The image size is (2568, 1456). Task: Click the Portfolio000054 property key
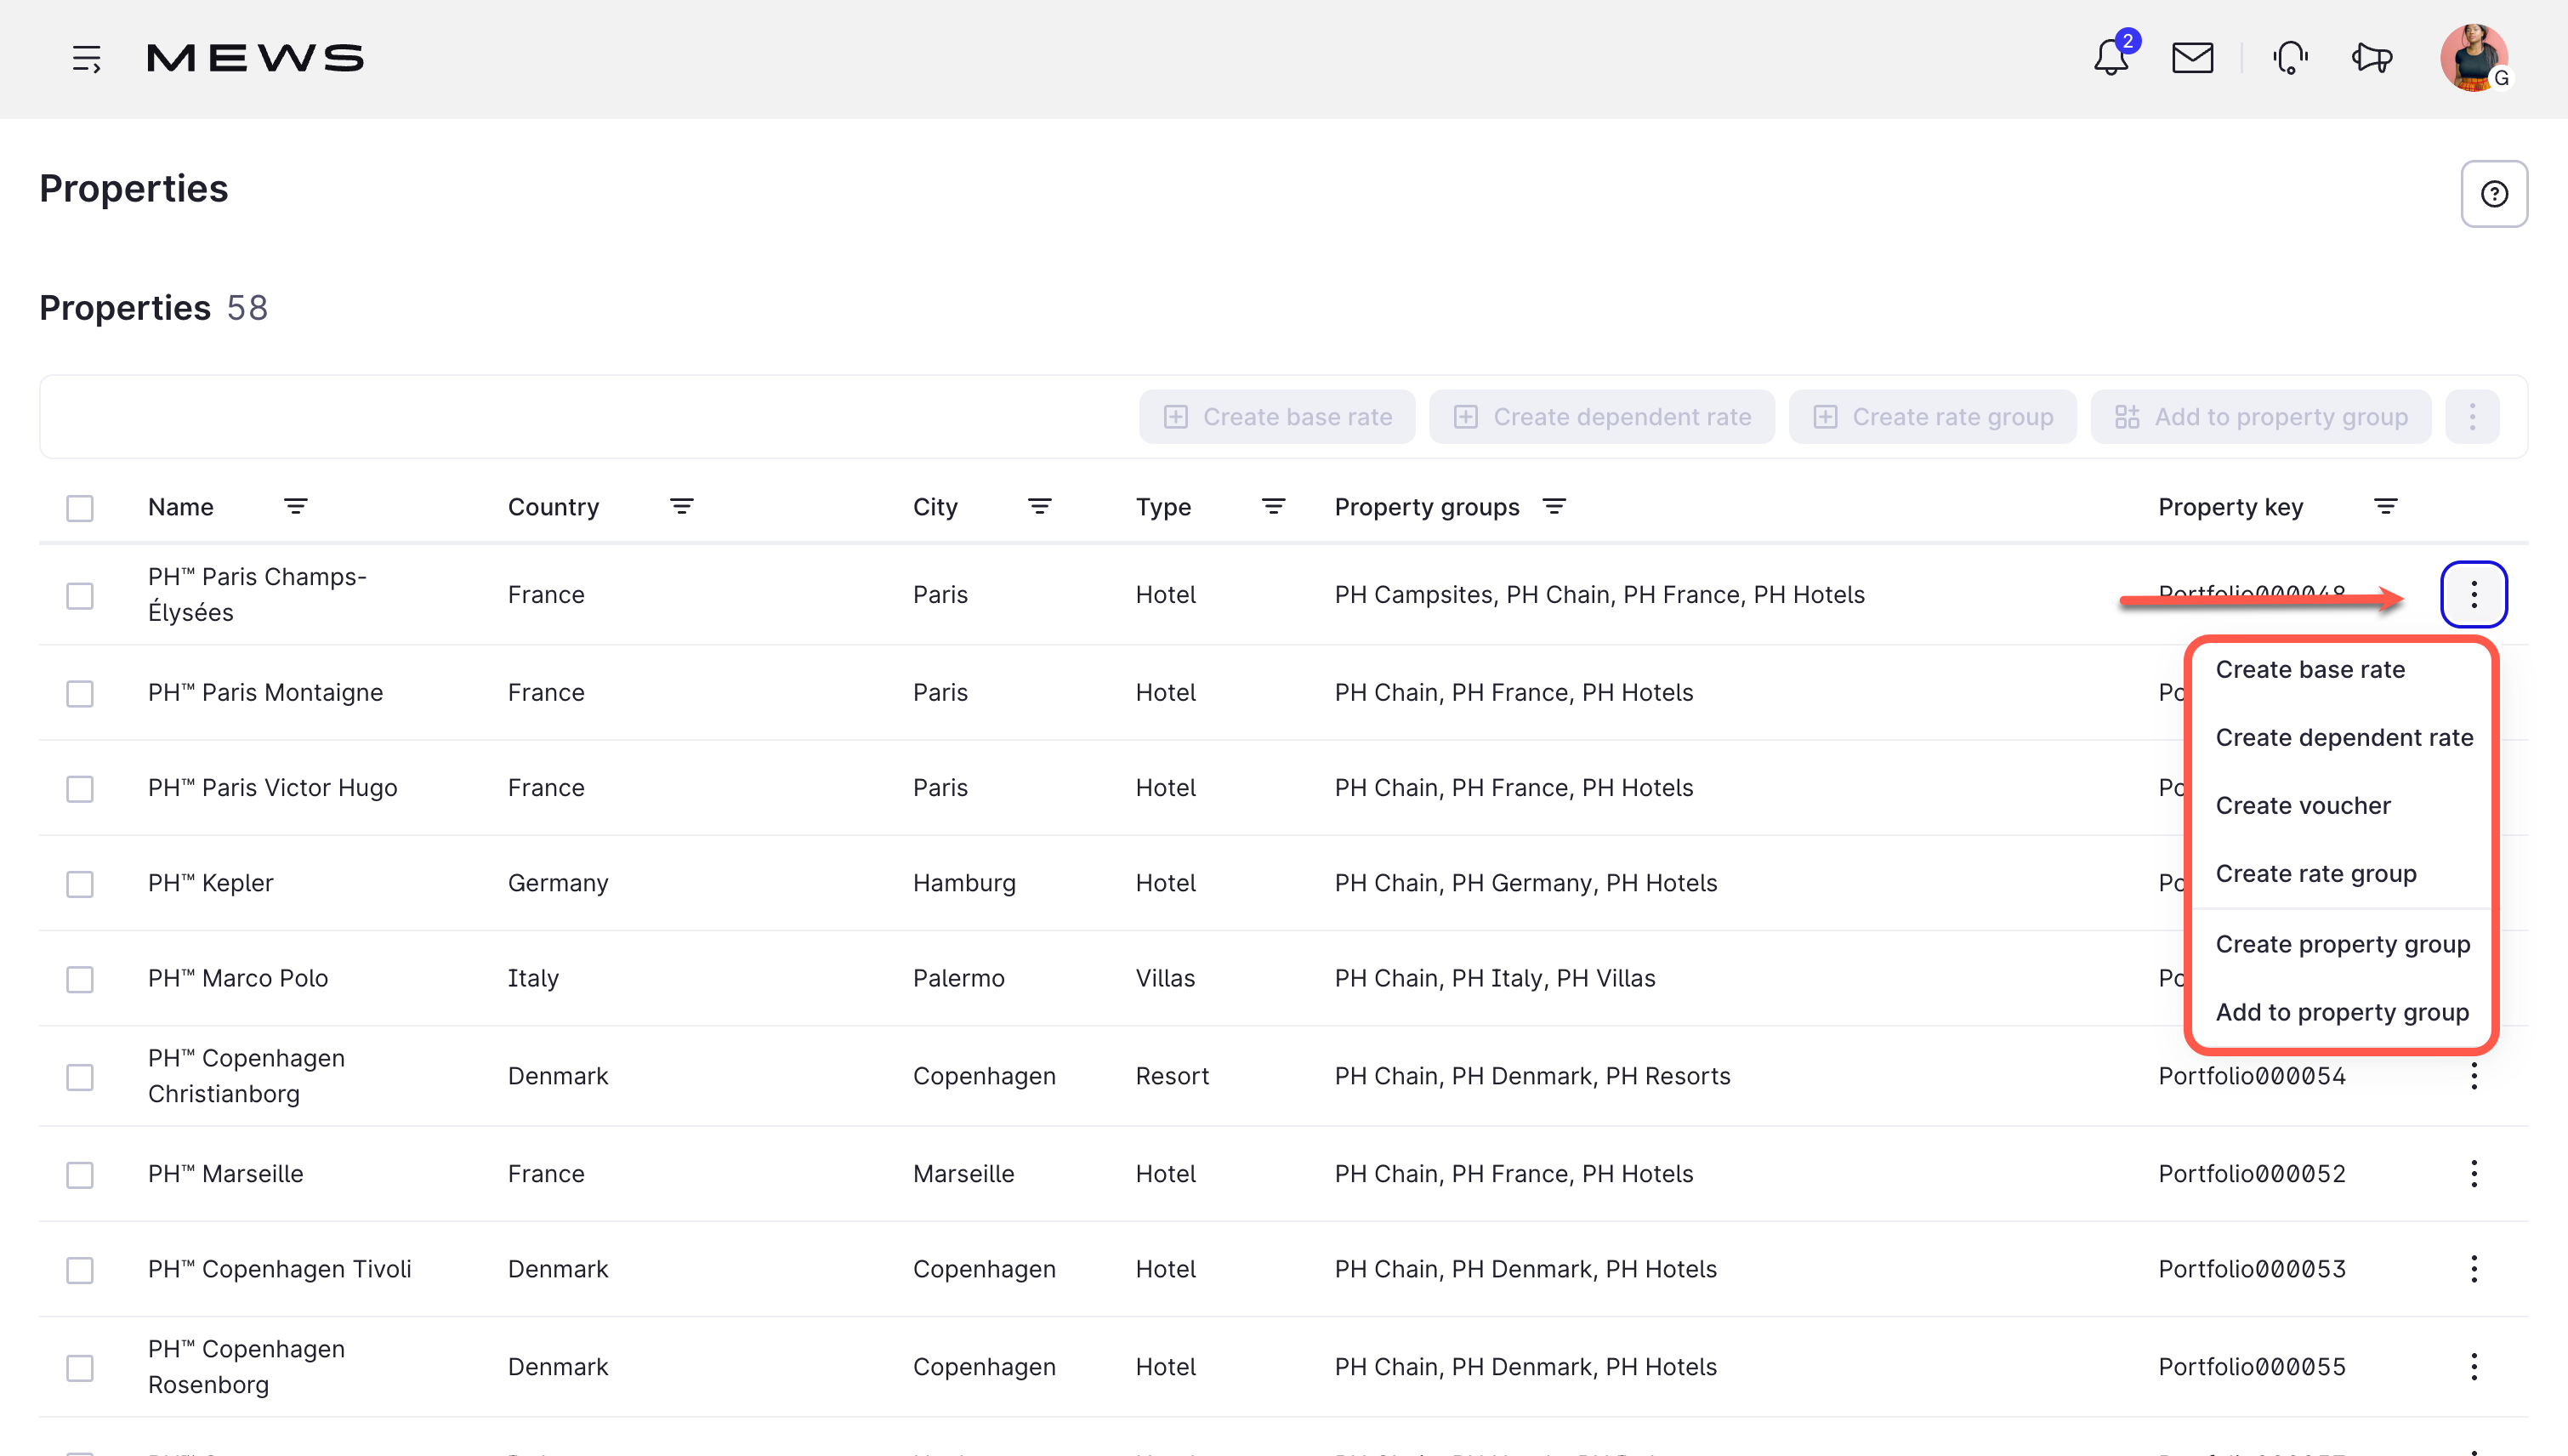[2251, 1076]
